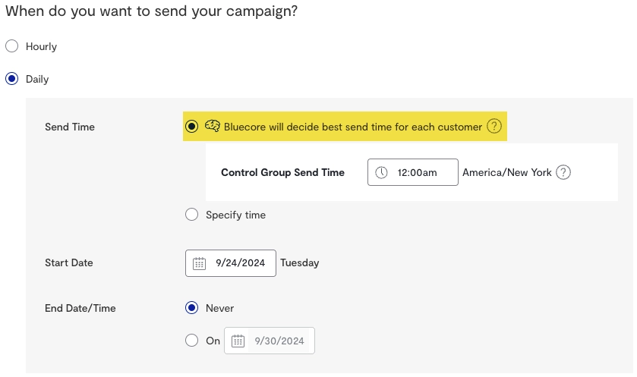Select the Daily radio button
The height and width of the screenshot is (377, 637).
[11, 79]
